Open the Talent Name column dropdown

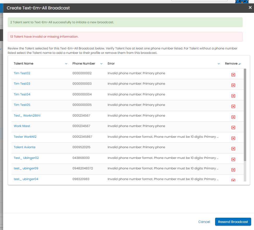[66, 64]
